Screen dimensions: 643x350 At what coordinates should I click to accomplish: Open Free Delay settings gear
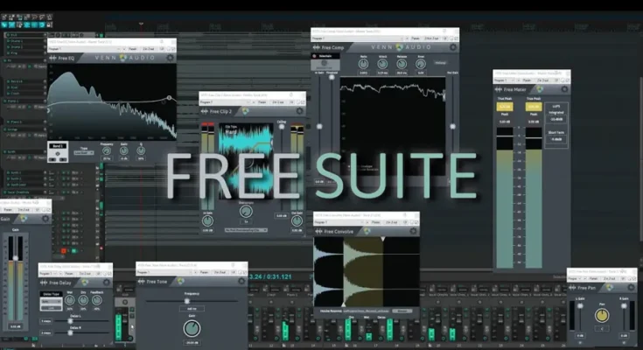pos(107,283)
